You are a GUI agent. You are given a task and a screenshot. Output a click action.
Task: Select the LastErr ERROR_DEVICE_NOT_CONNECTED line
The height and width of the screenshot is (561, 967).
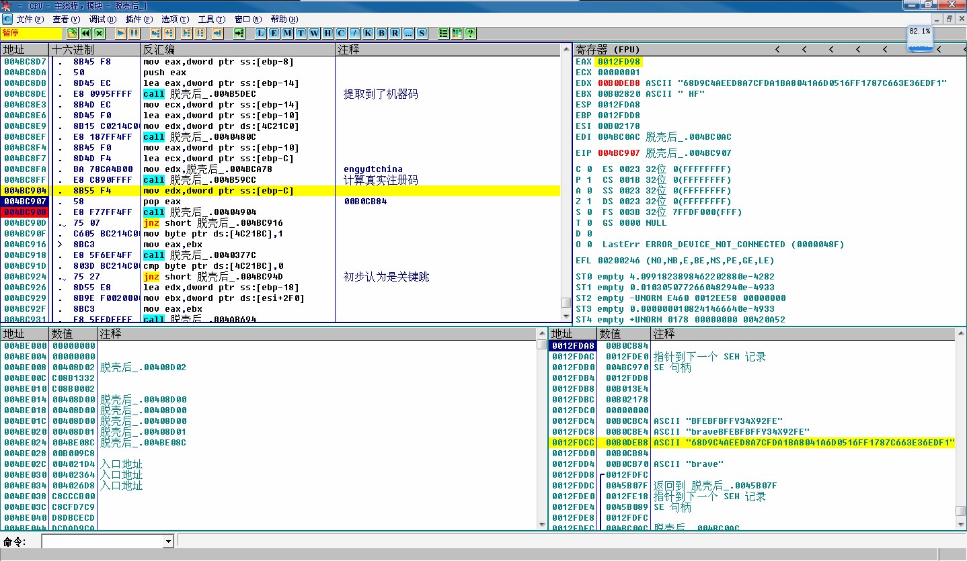(x=723, y=245)
